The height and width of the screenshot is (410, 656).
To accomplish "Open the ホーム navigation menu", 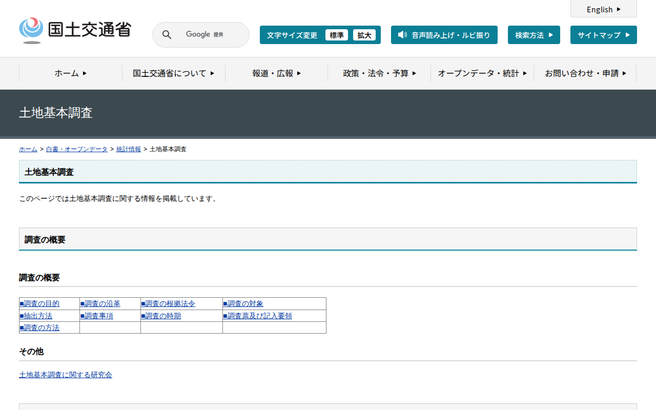I will click(x=71, y=73).
